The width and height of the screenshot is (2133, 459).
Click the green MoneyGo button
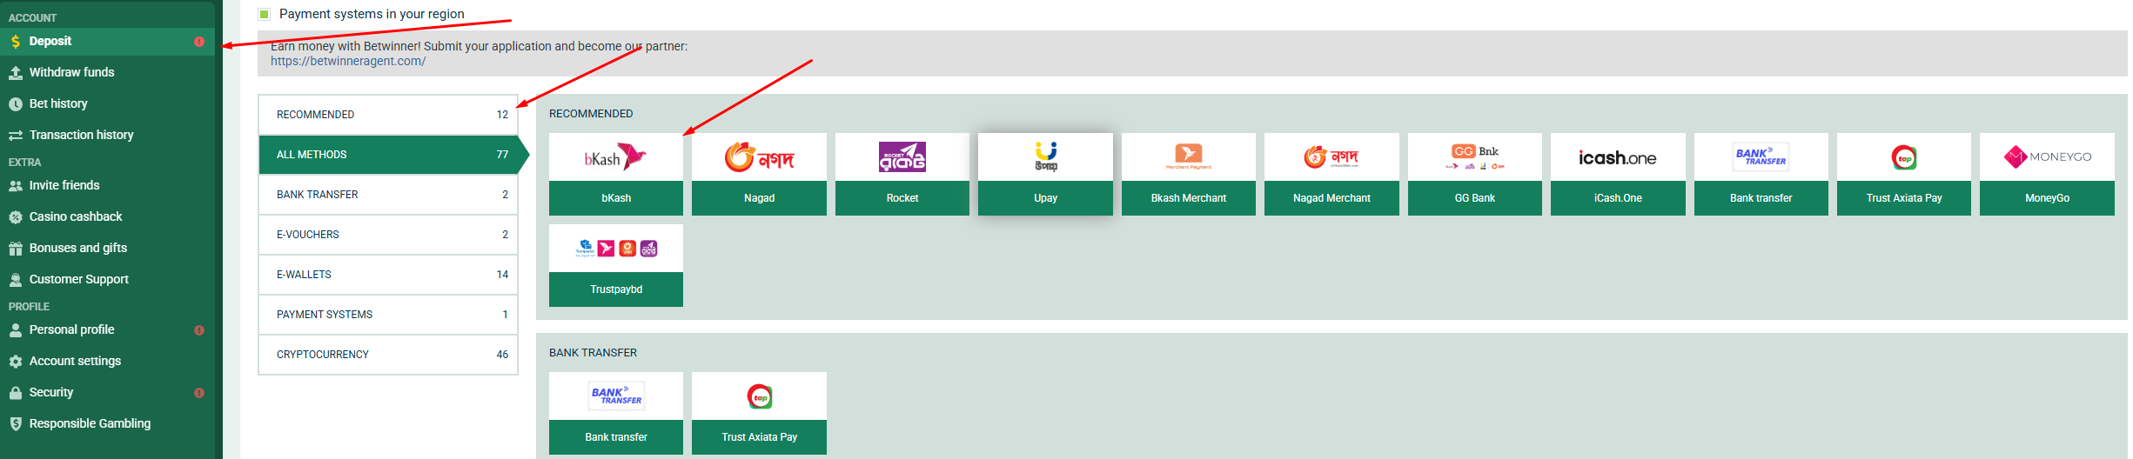[x=2047, y=198]
